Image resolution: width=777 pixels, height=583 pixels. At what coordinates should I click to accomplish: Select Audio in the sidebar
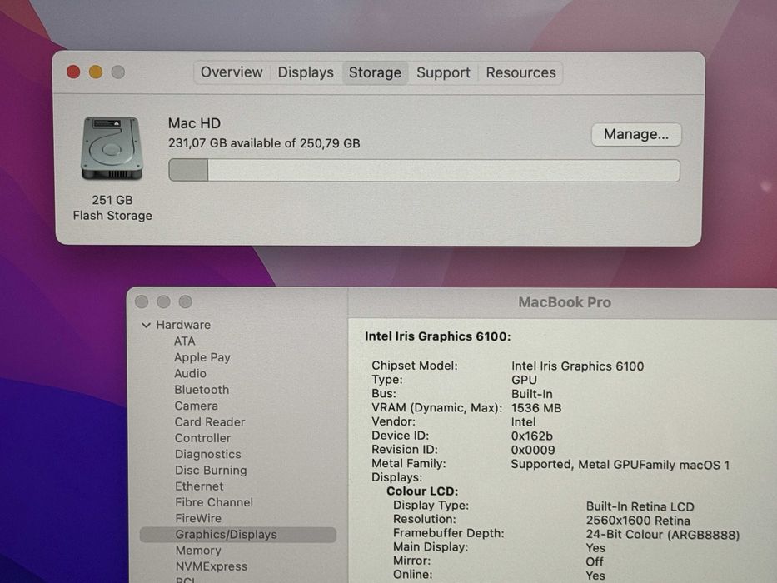tap(190, 373)
